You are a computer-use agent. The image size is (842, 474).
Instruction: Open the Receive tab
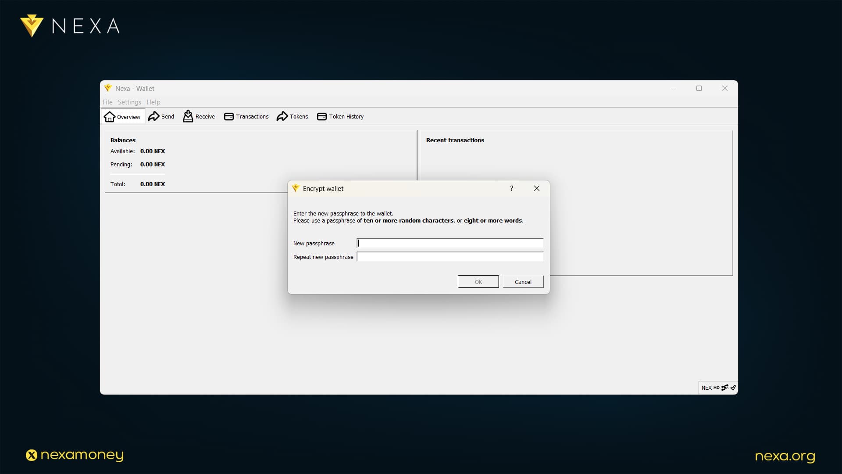[x=199, y=116]
